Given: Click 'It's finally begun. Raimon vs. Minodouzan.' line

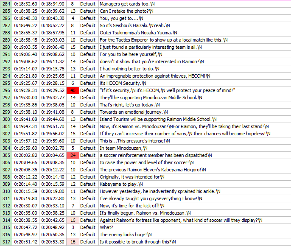Looking at the screenshot, I should click(x=145, y=213).
